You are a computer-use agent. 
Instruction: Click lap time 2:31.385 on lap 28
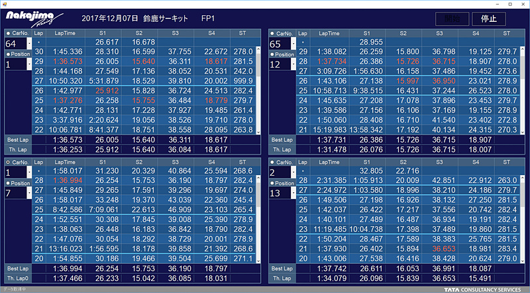click(x=333, y=180)
